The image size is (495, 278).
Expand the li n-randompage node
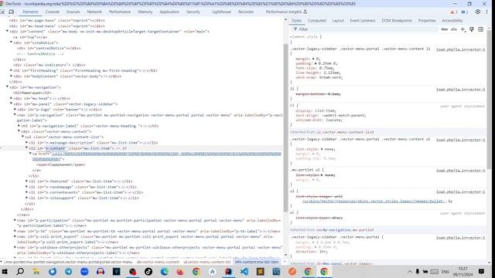[26, 187]
